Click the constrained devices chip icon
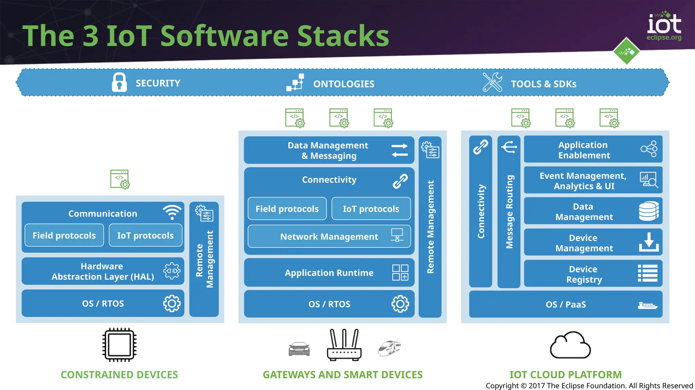Screen dimensions: 695x390 tap(119, 345)
